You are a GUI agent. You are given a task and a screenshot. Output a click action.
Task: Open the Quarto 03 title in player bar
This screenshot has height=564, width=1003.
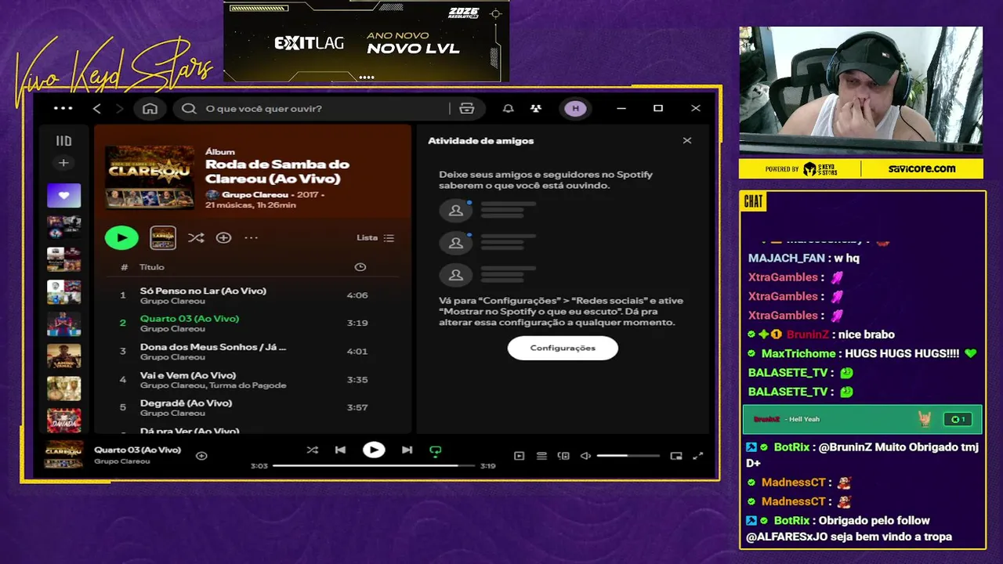click(138, 450)
